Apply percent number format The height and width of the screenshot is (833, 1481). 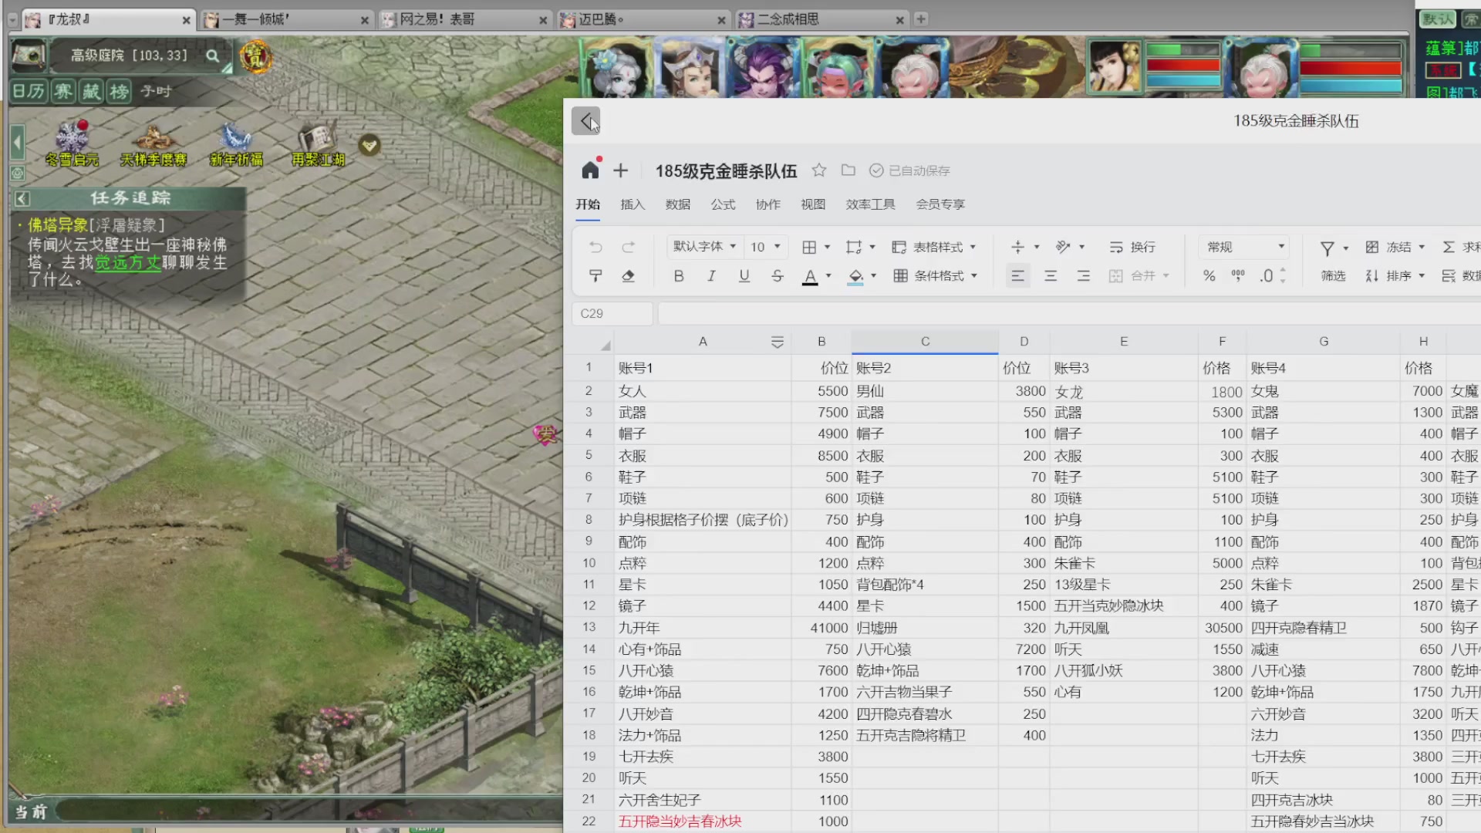pyautogui.click(x=1209, y=276)
